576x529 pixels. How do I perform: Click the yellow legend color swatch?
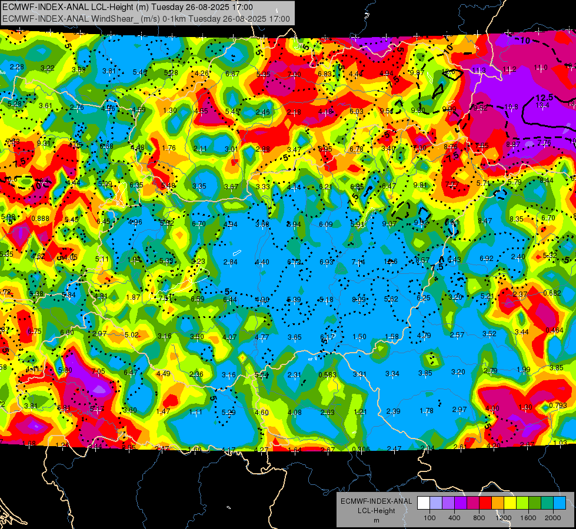(x=510, y=503)
